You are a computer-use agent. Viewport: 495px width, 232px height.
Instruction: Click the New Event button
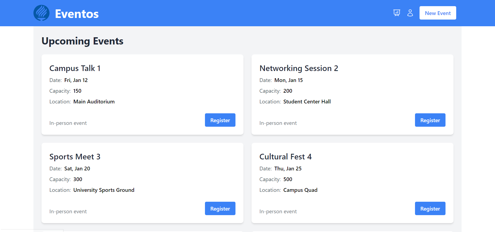[x=437, y=13]
